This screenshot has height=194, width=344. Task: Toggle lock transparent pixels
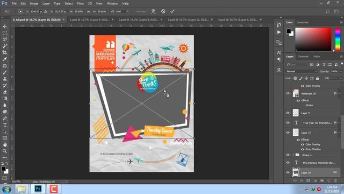click(295, 78)
